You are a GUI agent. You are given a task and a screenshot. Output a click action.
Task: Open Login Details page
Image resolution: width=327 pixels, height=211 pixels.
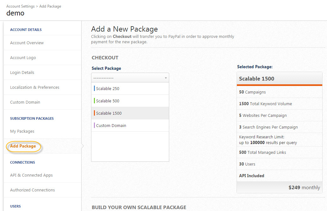pyautogui.click(x=22, y=72)
